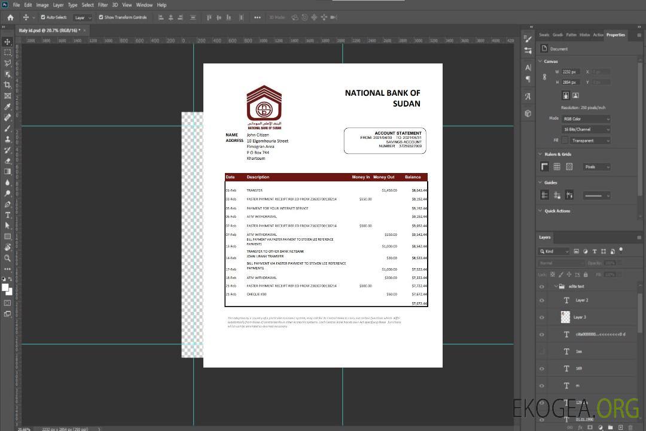This screenshot has width=646, height=431.
Task: Open the Transparent fill dropdown
Action: 590,141
